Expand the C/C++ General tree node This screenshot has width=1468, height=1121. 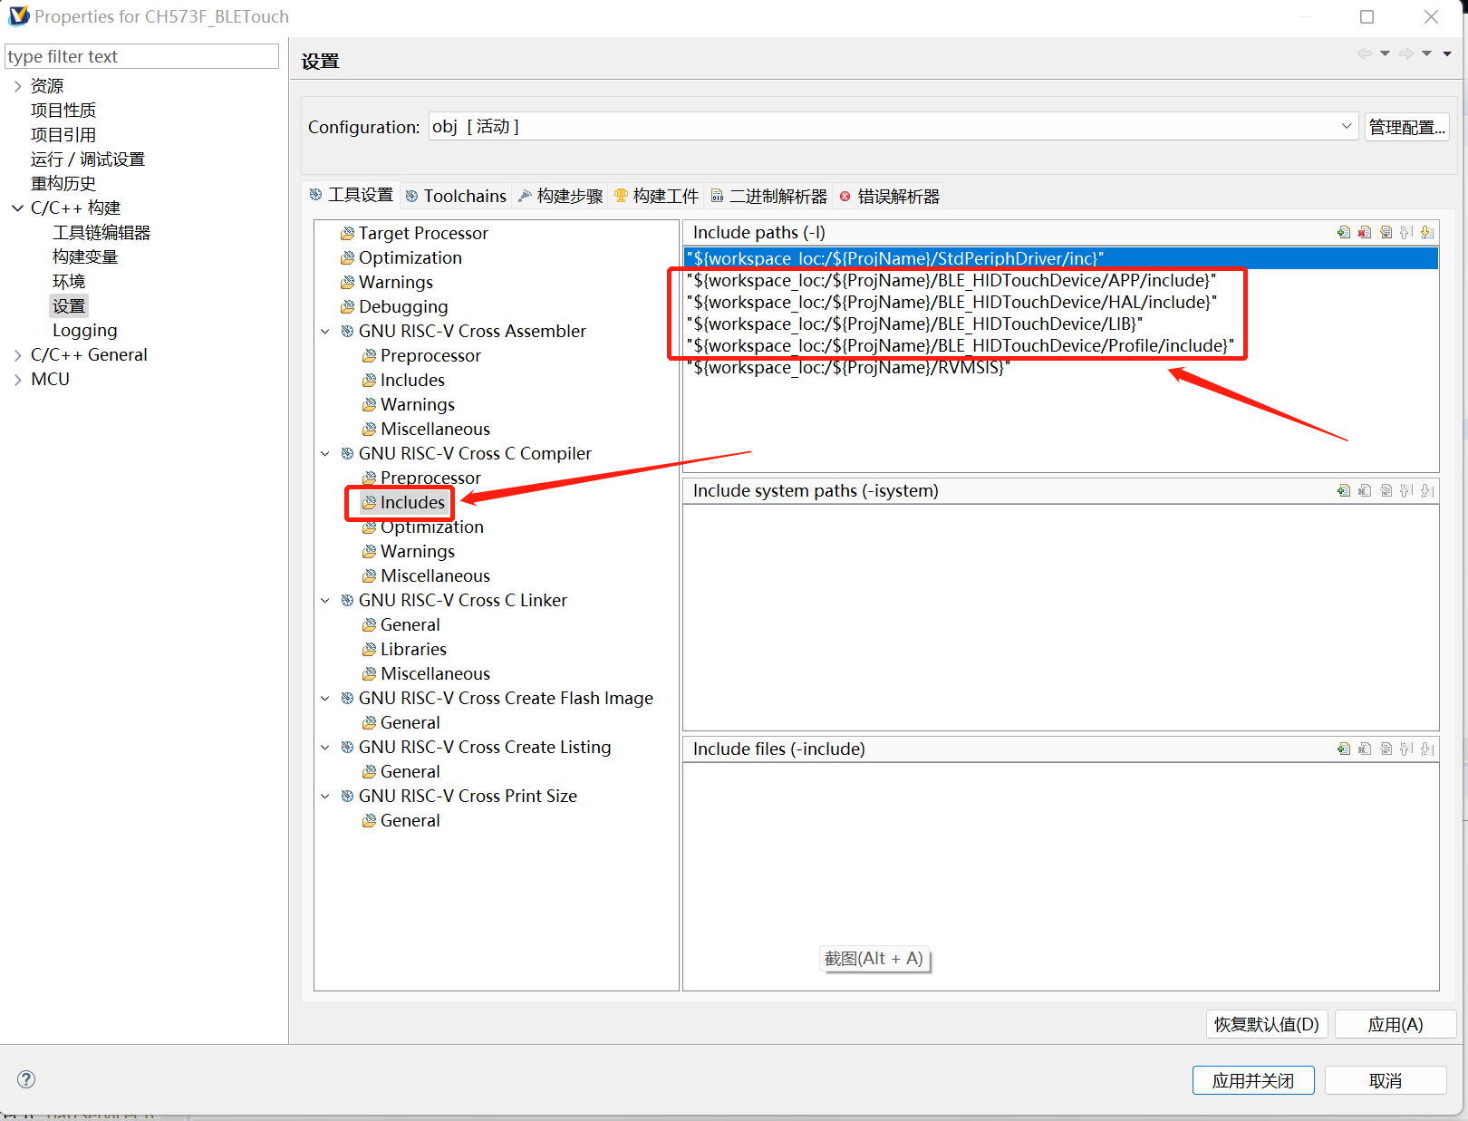pos(17,355)
